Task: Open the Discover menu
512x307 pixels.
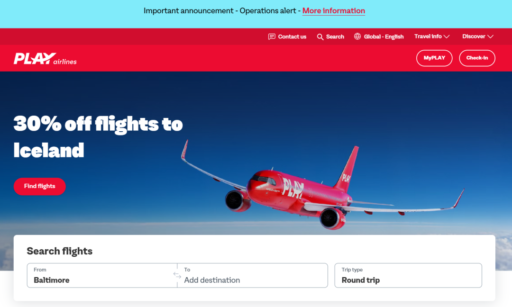Action: [478, 36]
